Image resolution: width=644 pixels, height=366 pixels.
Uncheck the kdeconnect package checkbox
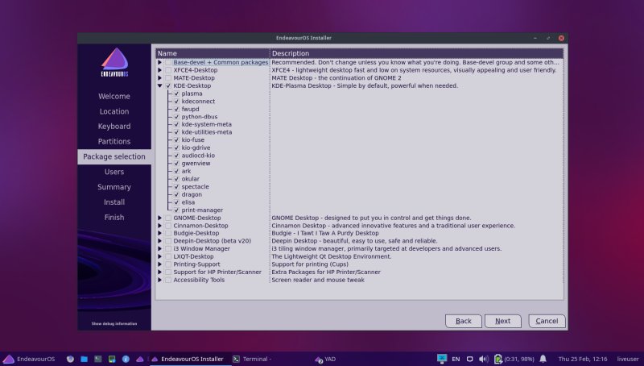click(176, 102)
